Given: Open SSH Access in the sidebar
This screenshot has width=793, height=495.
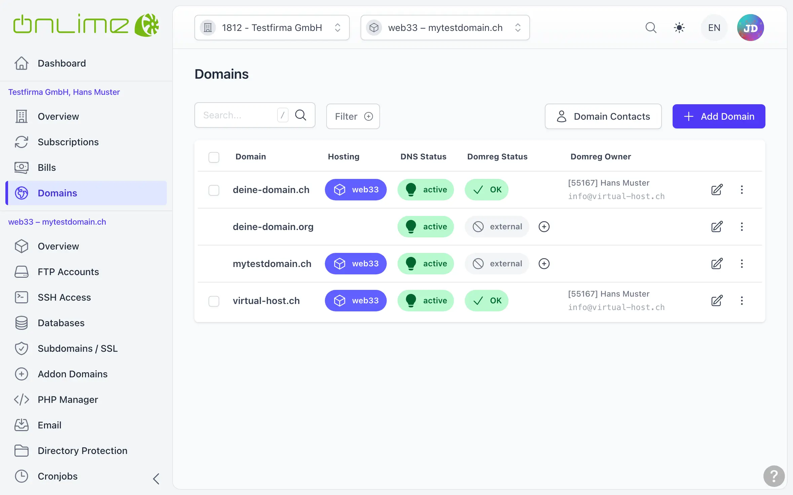Looking at the screenshot, I should [x=86, y=297].
